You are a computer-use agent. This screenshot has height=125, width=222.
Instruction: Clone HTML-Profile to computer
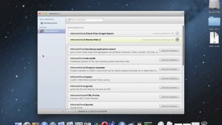coord(170,97)
